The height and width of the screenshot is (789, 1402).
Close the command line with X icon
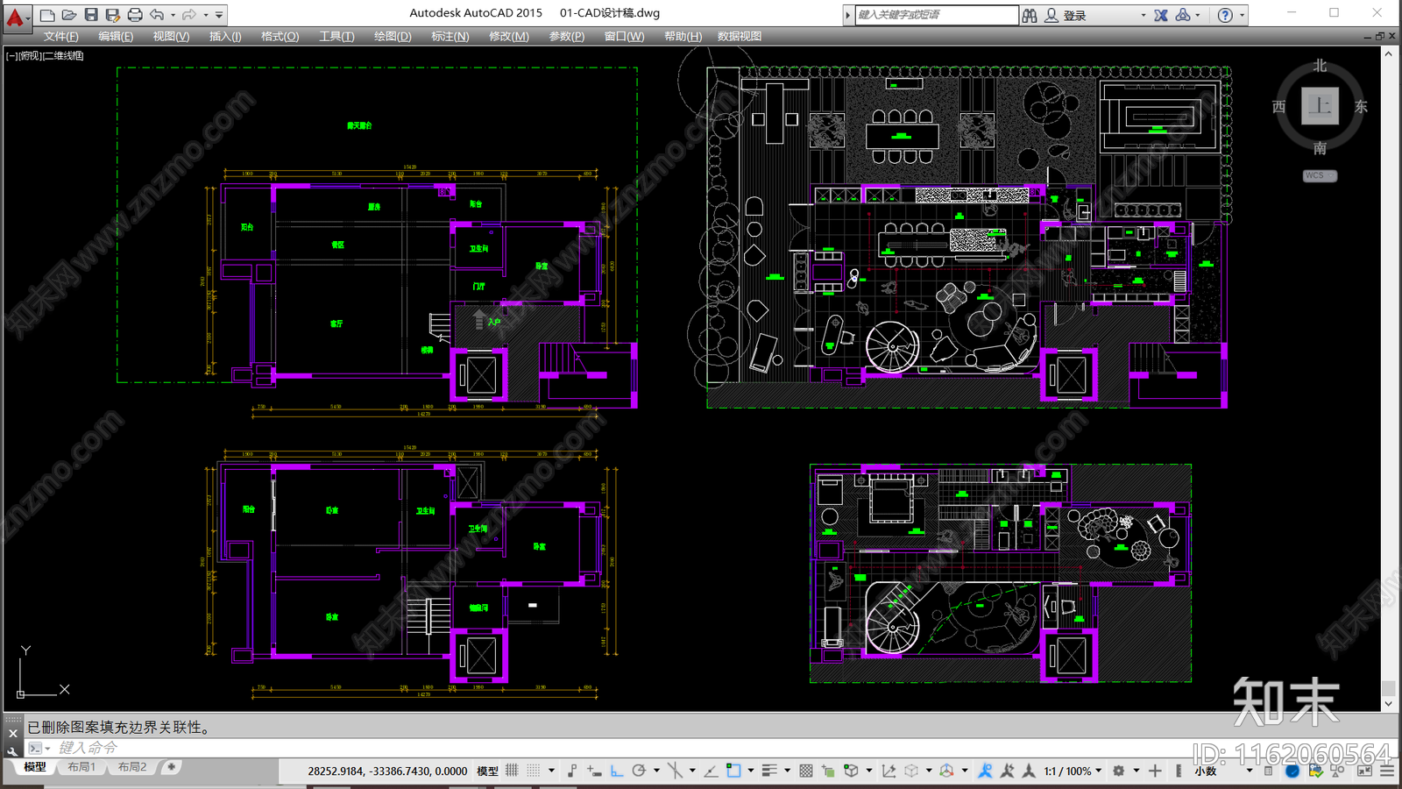click(x=12, y=733)
